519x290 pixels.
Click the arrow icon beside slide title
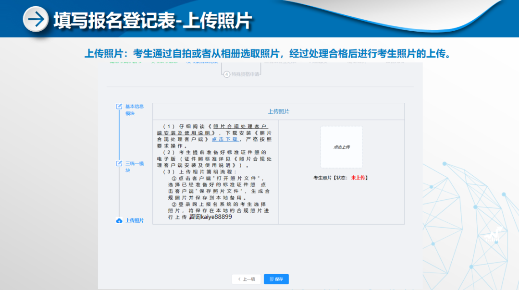36,19
